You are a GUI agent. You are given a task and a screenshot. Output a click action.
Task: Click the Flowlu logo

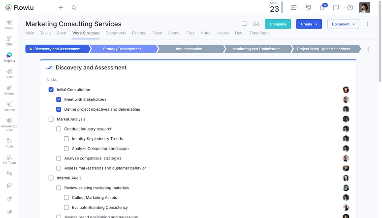click(x=20, y=7)
